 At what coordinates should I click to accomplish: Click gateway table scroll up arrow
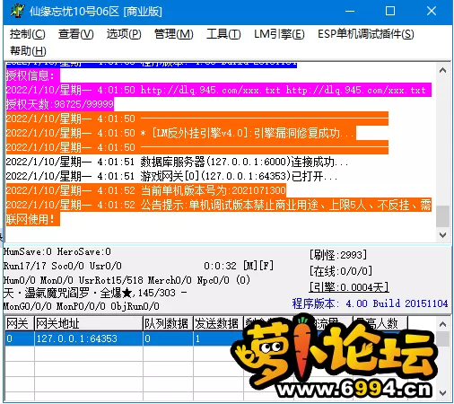click(443, 324)
